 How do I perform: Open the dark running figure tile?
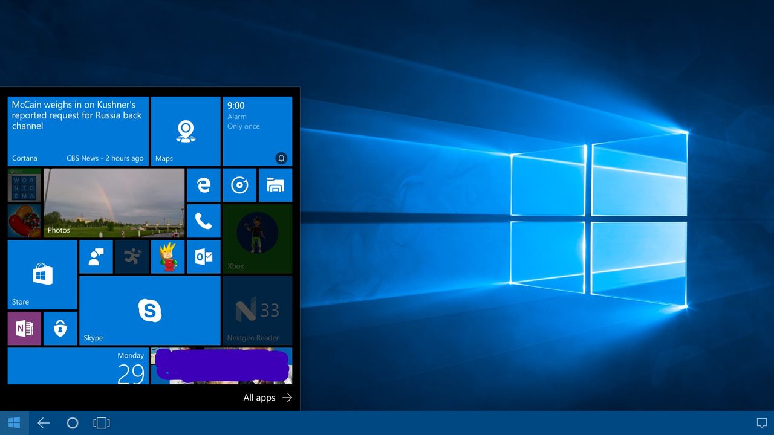click(132, 257)
